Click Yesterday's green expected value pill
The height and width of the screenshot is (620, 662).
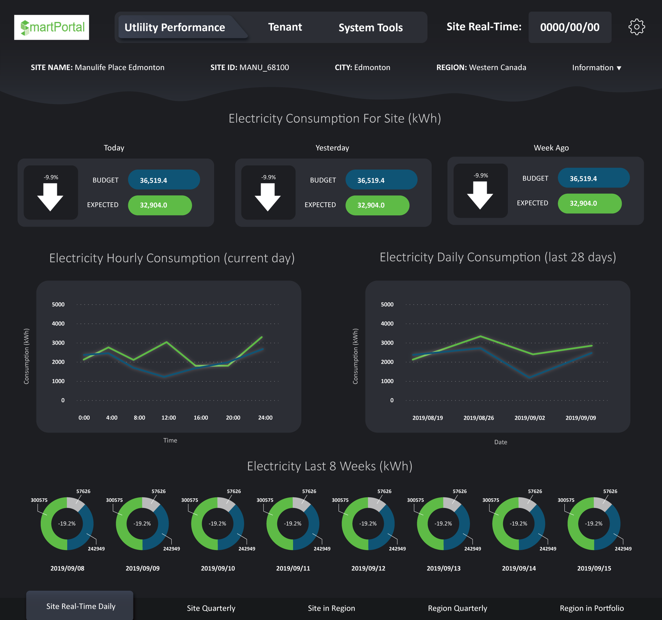coord(377,205)
